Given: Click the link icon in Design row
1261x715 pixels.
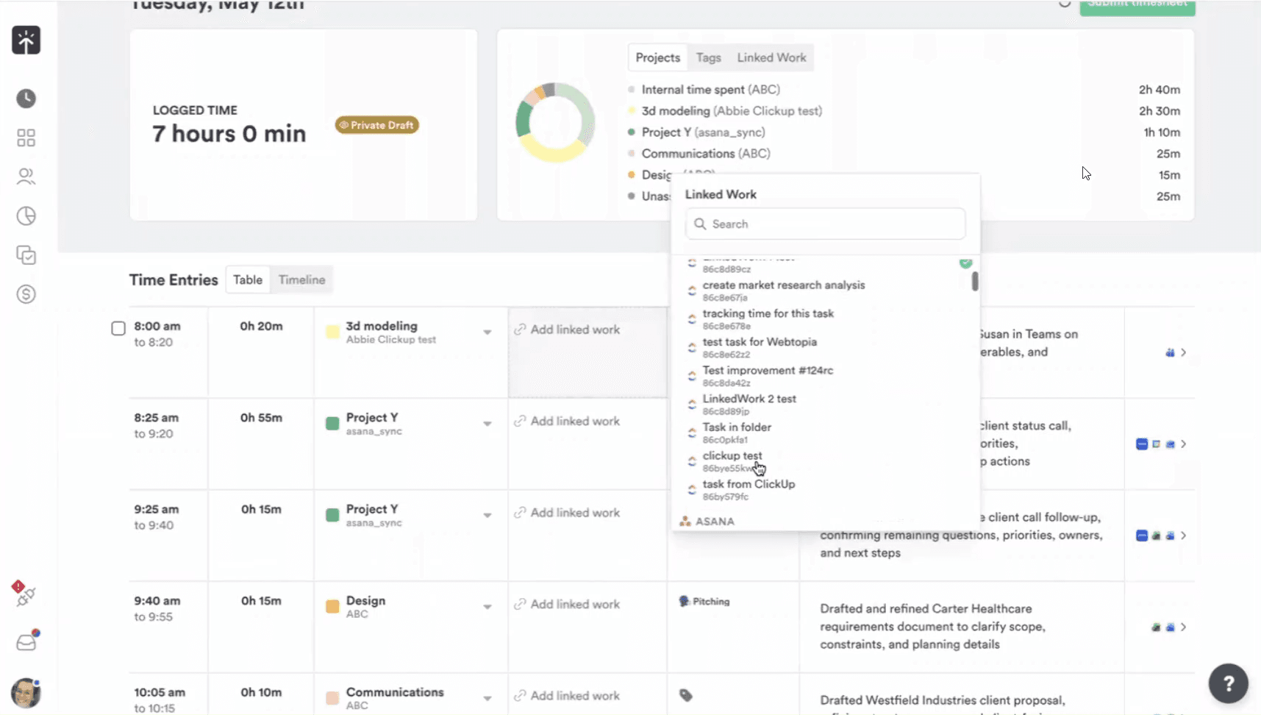Looking at the screenshot, I should tap(520, 604).
